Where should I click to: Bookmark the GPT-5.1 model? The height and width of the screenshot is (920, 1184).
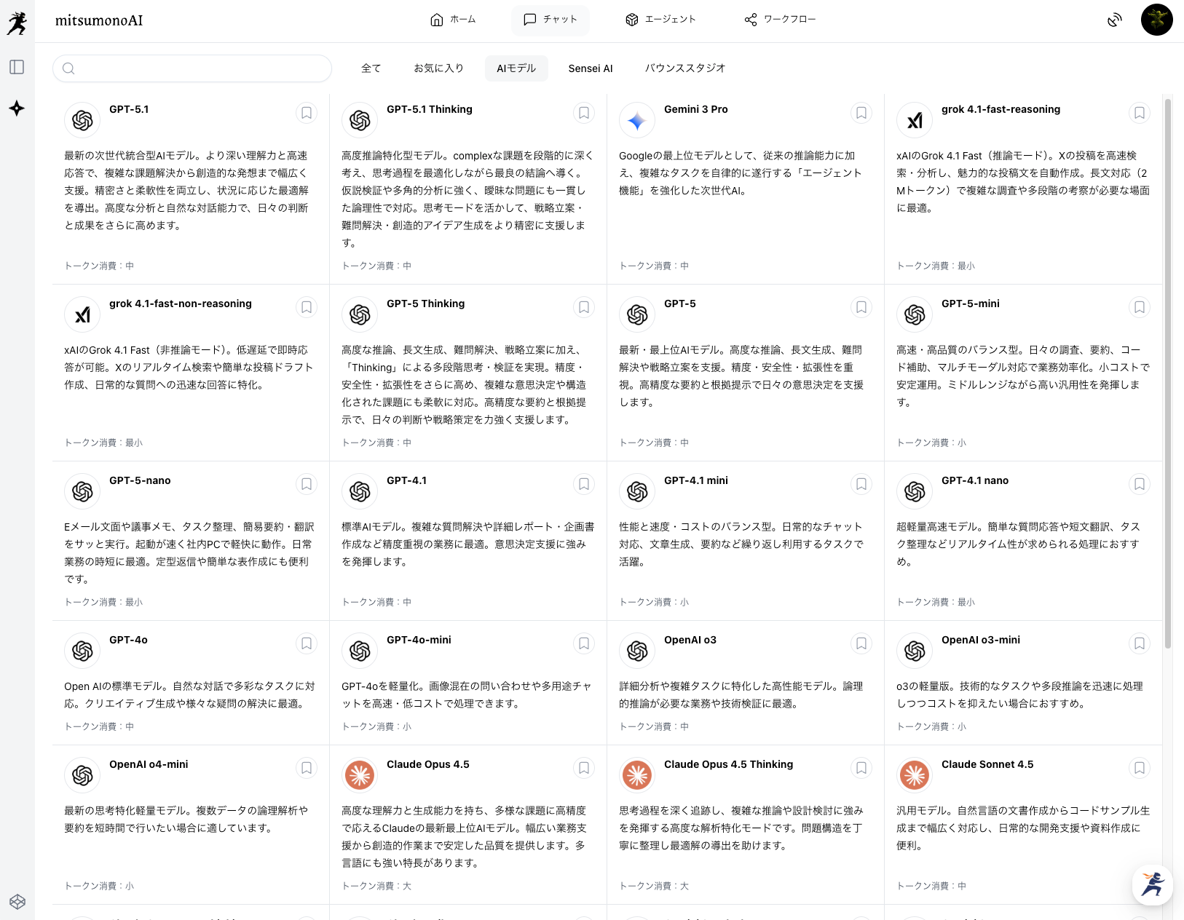pyautogui.click(x=307, y=113)
